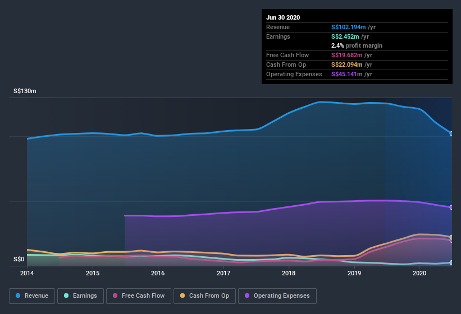Click the 2019 x-axis label
Image resolution: width=461 pixels, height=314 pixels.
[x=354, y=273]
